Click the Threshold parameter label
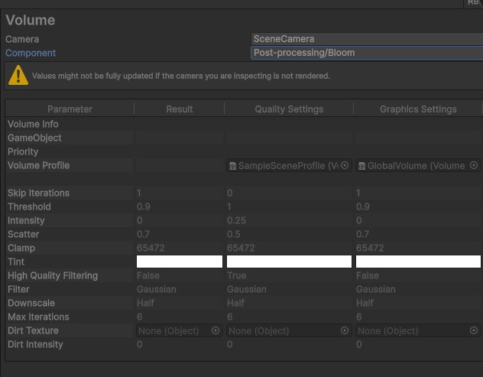Viewport: 483px width, 377px height. click(29, 206)
